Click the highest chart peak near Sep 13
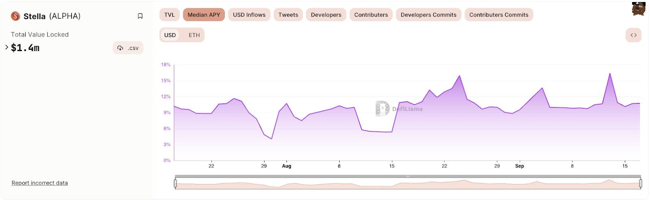650x200 pixels. (610, 73)
